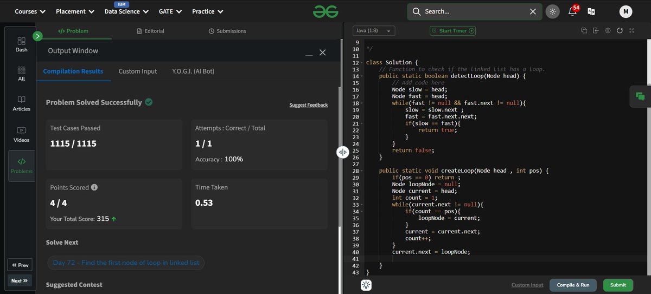
Task: Click Custom Input link below editor
Action: (527, 285)
